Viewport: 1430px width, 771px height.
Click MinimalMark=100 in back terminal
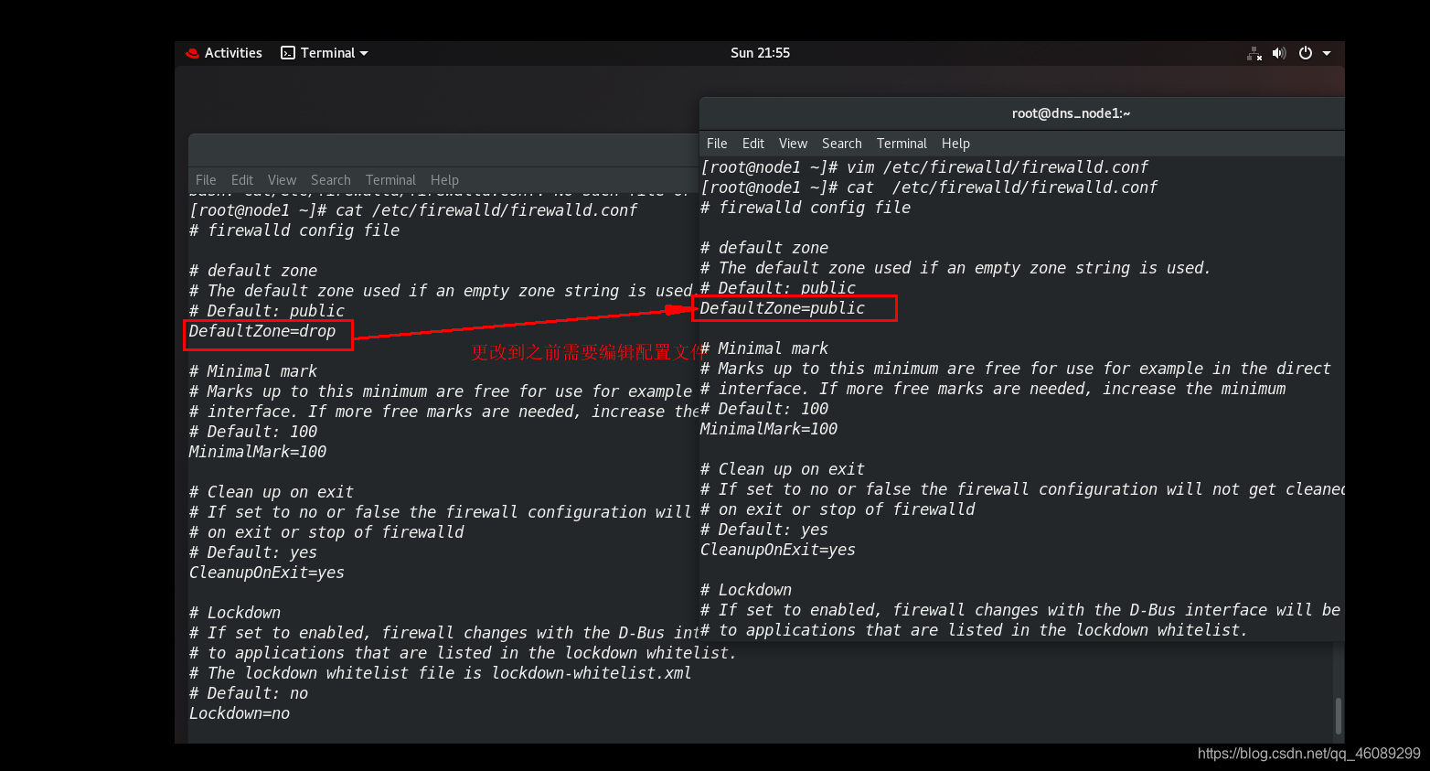click(258, 452)
